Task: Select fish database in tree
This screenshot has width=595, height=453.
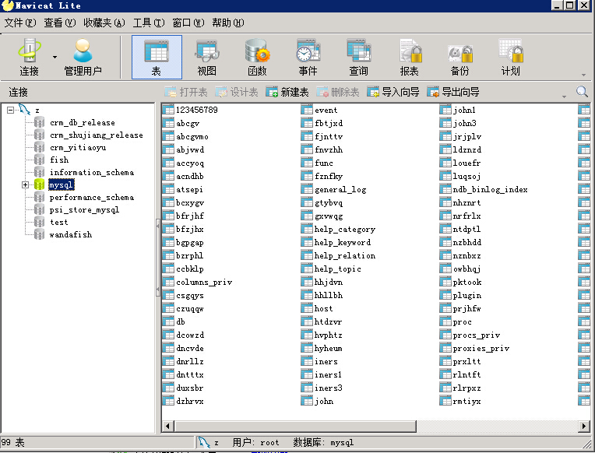Action: 59,160
